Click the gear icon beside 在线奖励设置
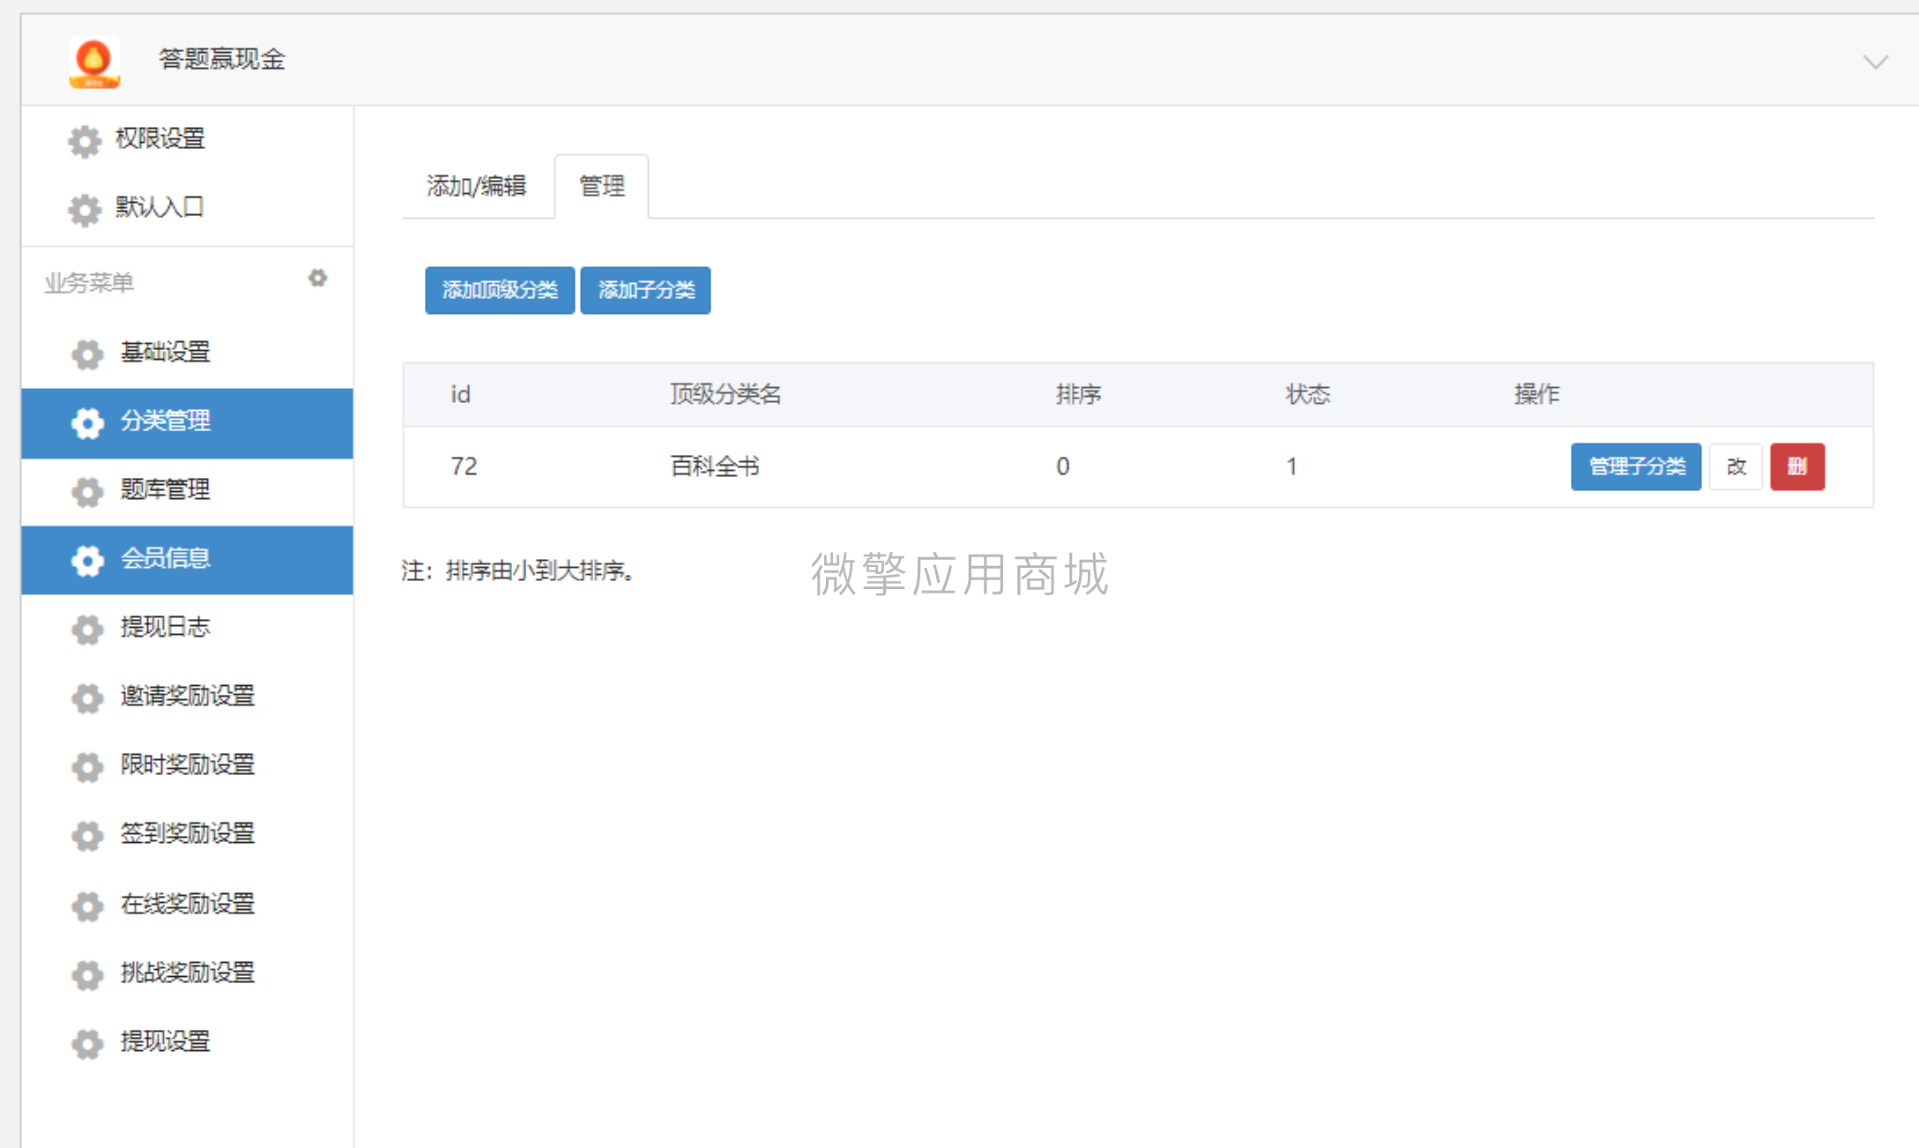Screen dimensions: 1919x1148 87,906
